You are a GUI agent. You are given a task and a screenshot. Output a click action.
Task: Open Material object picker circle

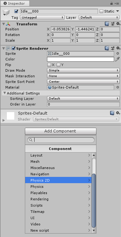[x=118, y=87]
